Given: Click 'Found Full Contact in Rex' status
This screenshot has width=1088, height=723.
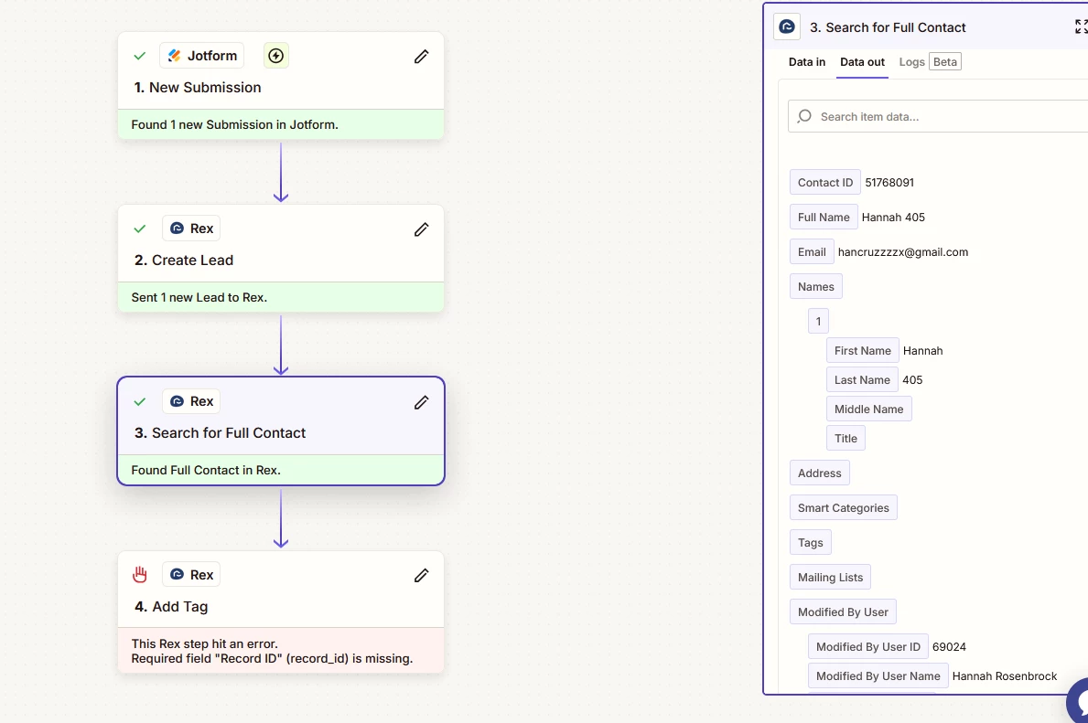Looking at the screenshot, I should (206, 470).
